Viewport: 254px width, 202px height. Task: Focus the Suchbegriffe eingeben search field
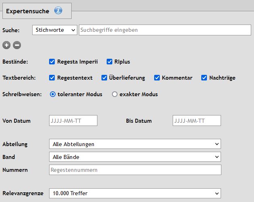(x=165, y=30)
